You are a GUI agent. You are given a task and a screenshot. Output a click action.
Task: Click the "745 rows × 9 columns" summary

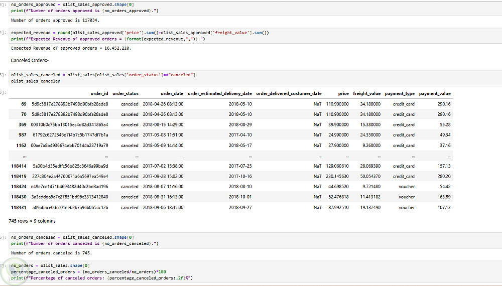(32, 221)
